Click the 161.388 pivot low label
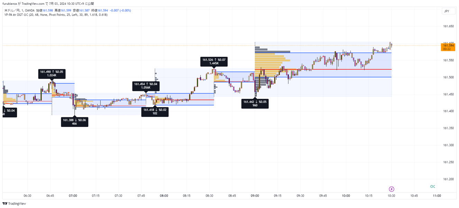Screen dimensions: 459x208 (74, 121)
